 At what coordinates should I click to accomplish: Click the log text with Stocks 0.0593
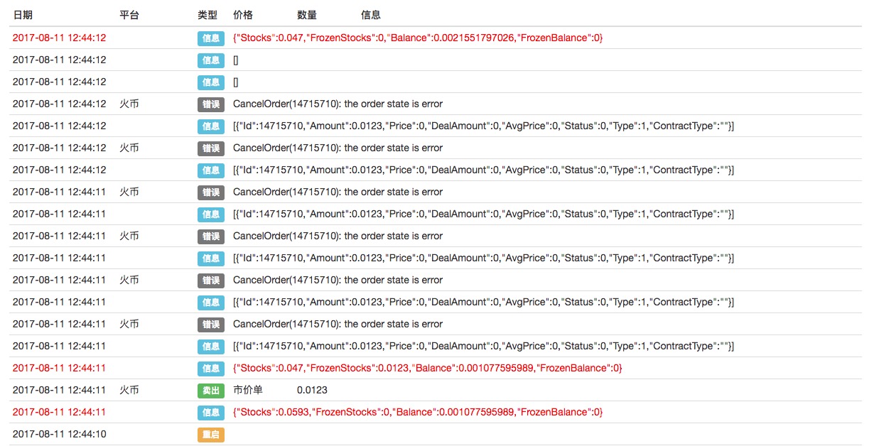(418, 412)
